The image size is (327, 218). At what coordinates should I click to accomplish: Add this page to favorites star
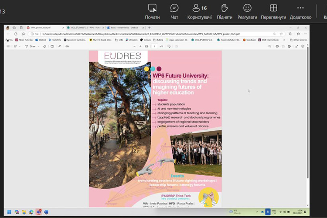tap(281, 34)
